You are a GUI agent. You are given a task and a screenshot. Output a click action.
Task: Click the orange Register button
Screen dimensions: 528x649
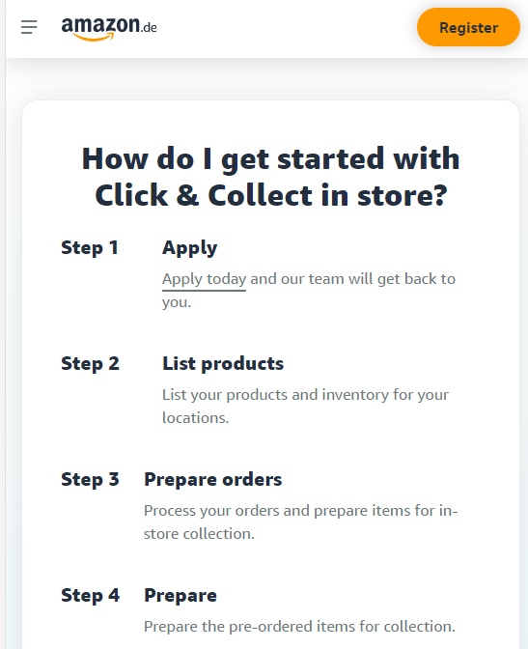[468, 27]
